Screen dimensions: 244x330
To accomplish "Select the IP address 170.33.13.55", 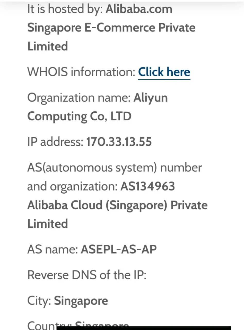I will tap(119, 142).
